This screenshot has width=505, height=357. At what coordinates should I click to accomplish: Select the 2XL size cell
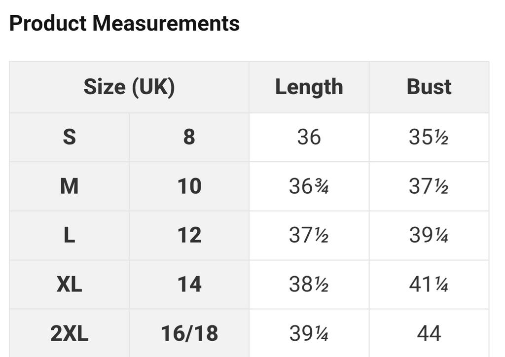69,333
